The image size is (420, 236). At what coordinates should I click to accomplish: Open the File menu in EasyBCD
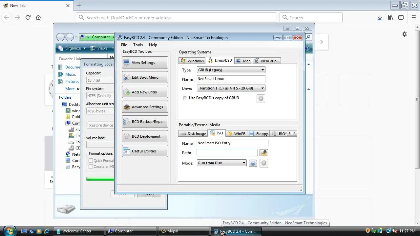coord(124,45)
